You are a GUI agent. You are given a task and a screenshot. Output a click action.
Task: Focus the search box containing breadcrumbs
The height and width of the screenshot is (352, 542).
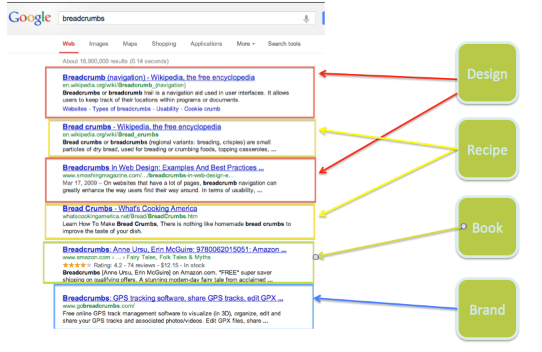pyautogui.click(x=187, y=18)
